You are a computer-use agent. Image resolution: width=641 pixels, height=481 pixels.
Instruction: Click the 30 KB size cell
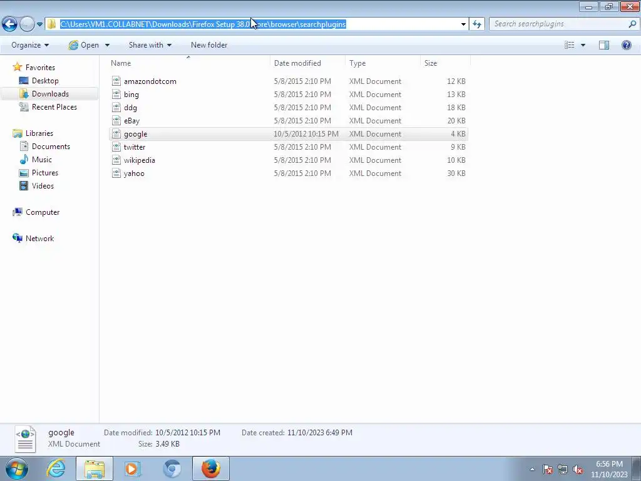(456, 173)
